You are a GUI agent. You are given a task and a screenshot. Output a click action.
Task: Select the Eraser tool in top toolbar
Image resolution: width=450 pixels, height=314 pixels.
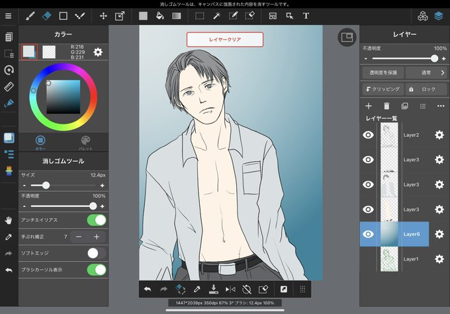coord(47,16)
